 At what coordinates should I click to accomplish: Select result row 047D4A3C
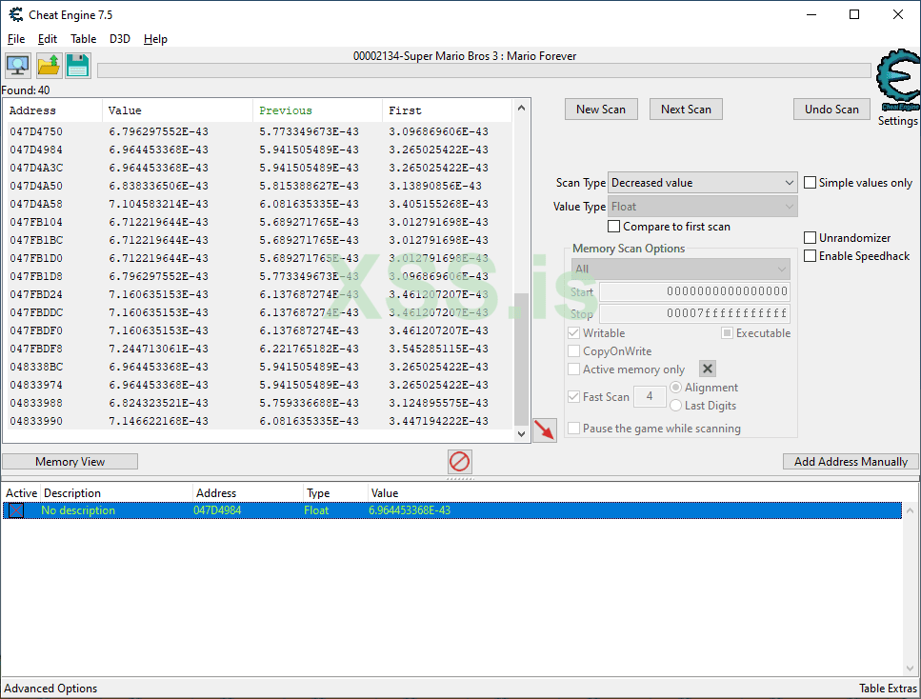[x=258, y=168]
